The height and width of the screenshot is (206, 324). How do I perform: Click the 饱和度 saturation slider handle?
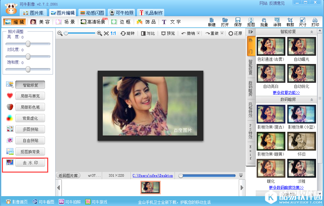(x=28, y=69)
